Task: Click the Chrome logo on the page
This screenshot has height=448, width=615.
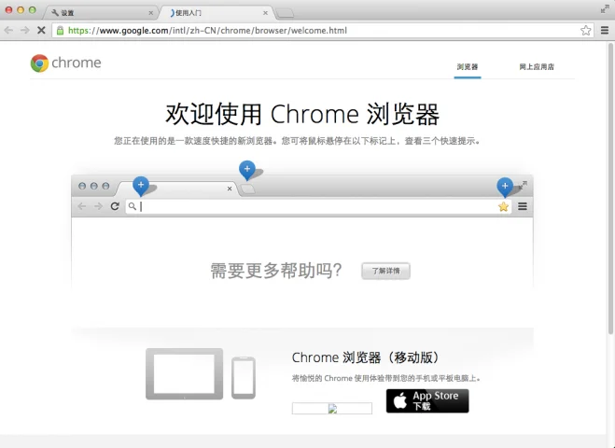Action: pos(66,63)
